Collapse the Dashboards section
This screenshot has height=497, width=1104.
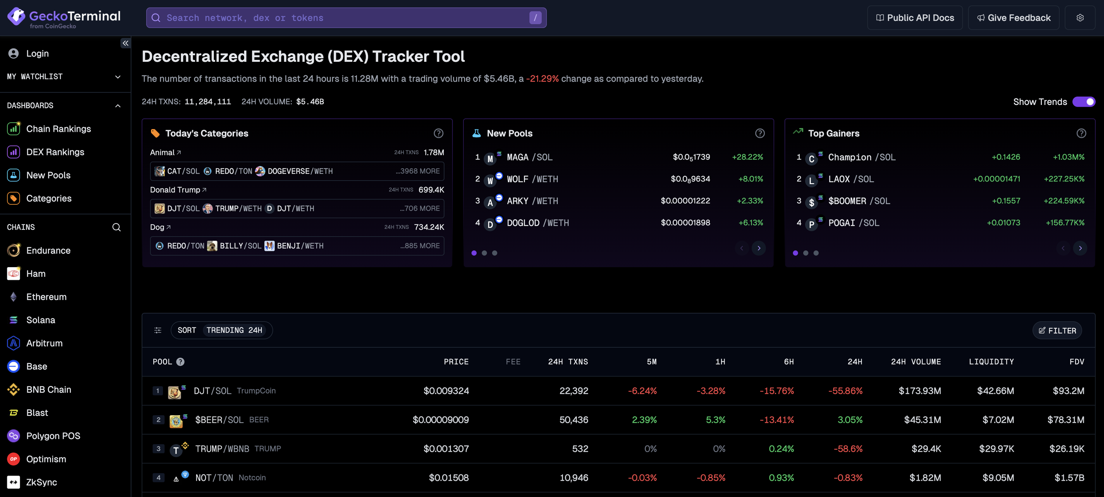click(x=118, y=105)
